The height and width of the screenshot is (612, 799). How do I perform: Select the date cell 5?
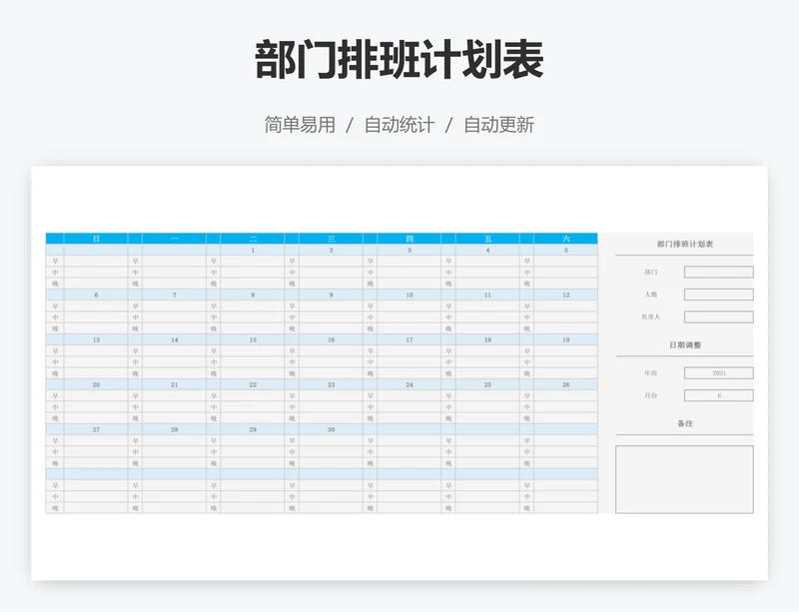565,251
